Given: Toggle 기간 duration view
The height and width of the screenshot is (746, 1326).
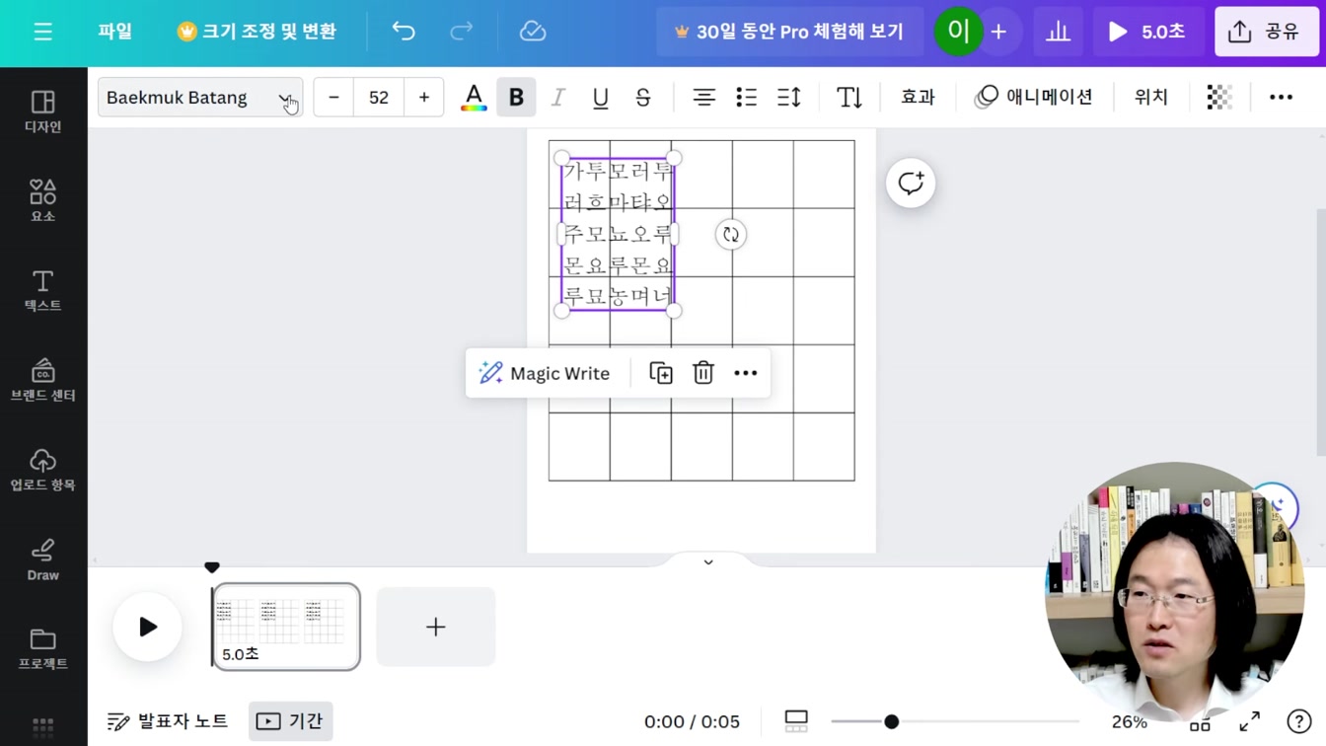Looking at the screenshot, I should pos(291,721).
